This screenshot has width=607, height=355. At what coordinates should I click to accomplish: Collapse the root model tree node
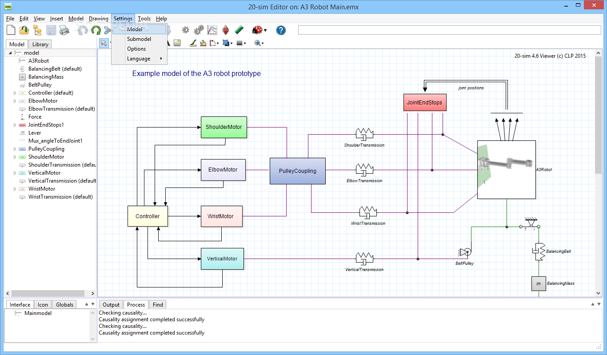pyautogui.click(x=10, y=53)
